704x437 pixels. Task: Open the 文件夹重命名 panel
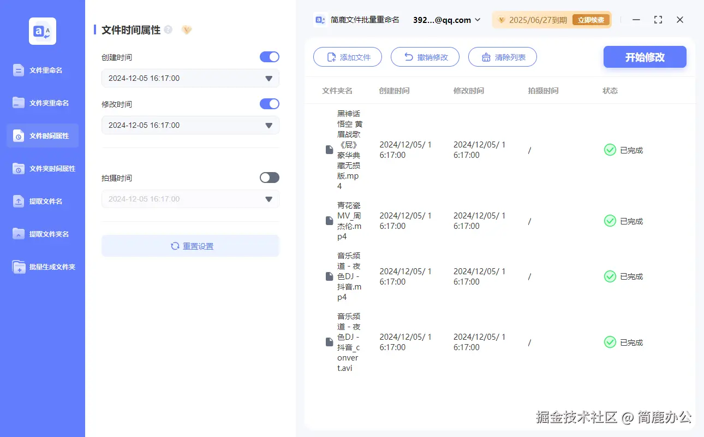(x=42, y=103)
